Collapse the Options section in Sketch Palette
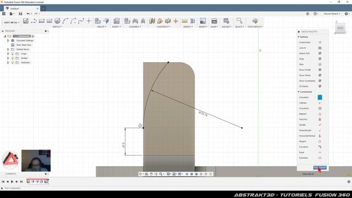Screen dimensions: 352x198 [x=299, y=37]
